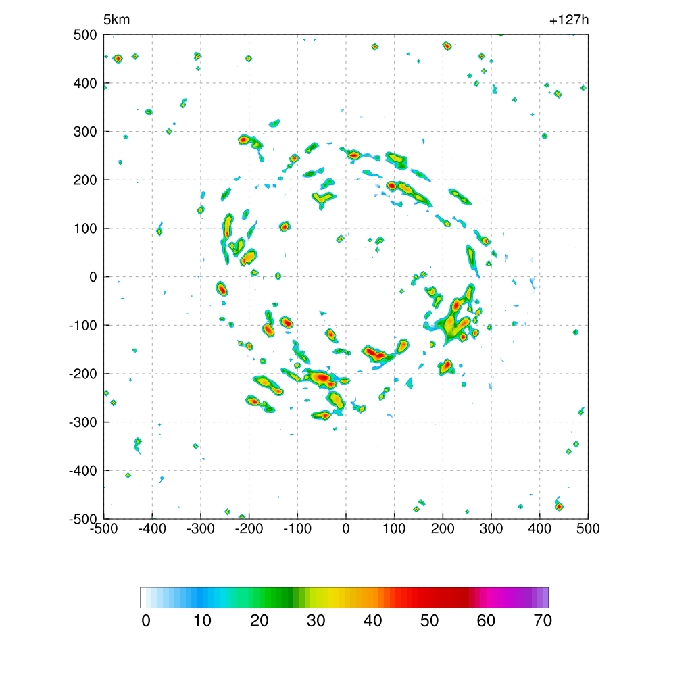Select y-axis tick label 100
This screenshot has height=692, width=692.
coord(85,228)
